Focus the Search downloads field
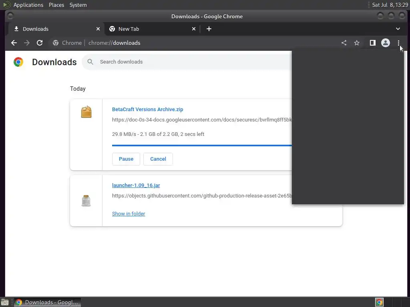The height and width of the screenshot is (307, 410). [x=187, y=62]
